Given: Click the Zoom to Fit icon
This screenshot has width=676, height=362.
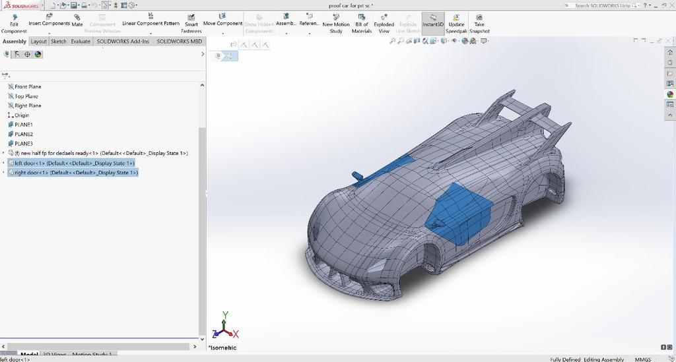Looking at the screenshot, I should pyautogui.click(x=392, y=41).
